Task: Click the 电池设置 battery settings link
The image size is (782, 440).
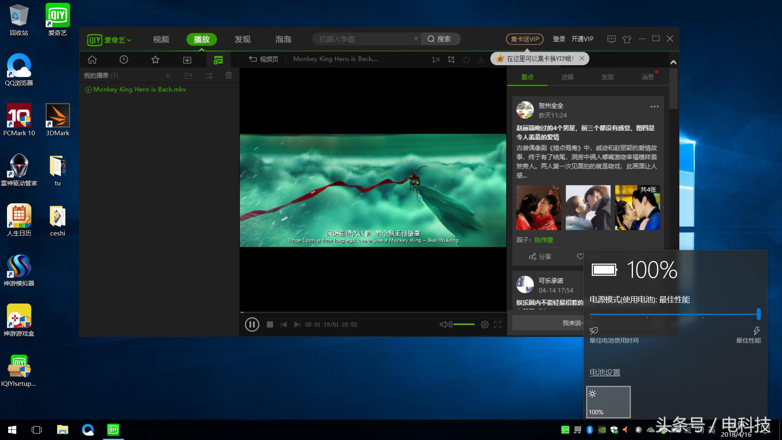Action: [604, 372]
